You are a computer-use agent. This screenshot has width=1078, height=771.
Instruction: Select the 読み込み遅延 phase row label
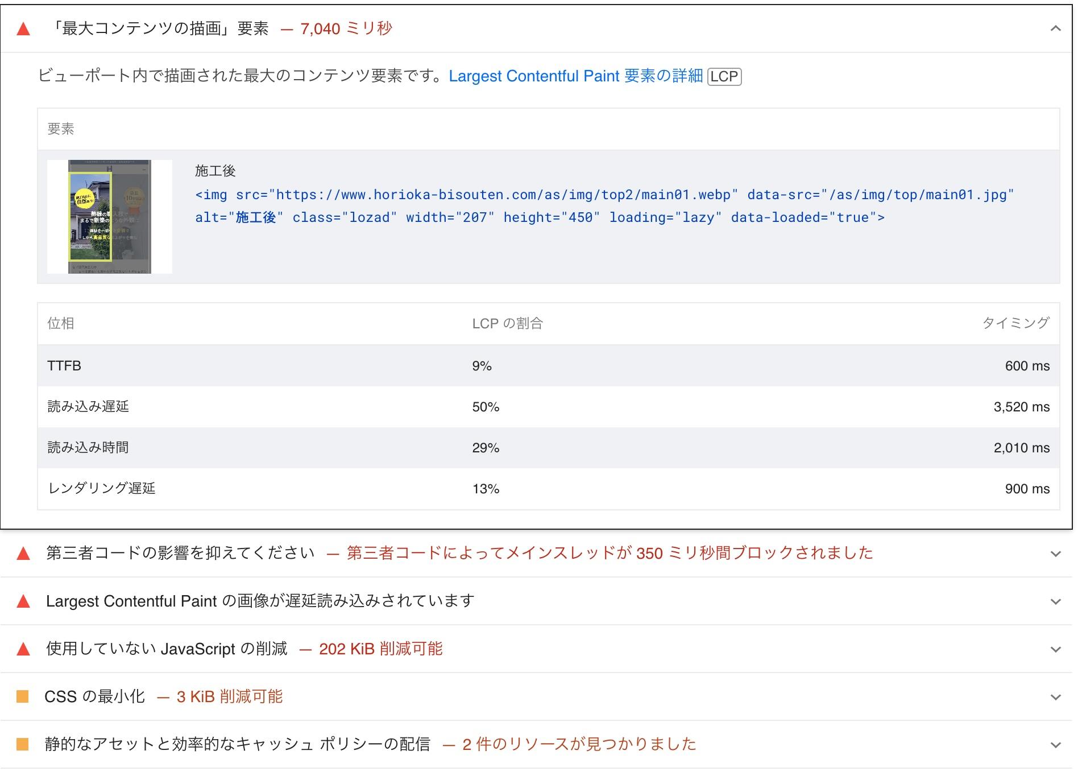tap(88, 407)
